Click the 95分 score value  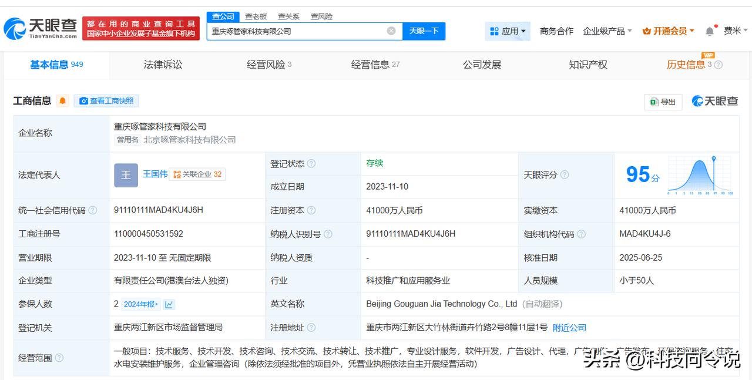click(x=643, y=174)
